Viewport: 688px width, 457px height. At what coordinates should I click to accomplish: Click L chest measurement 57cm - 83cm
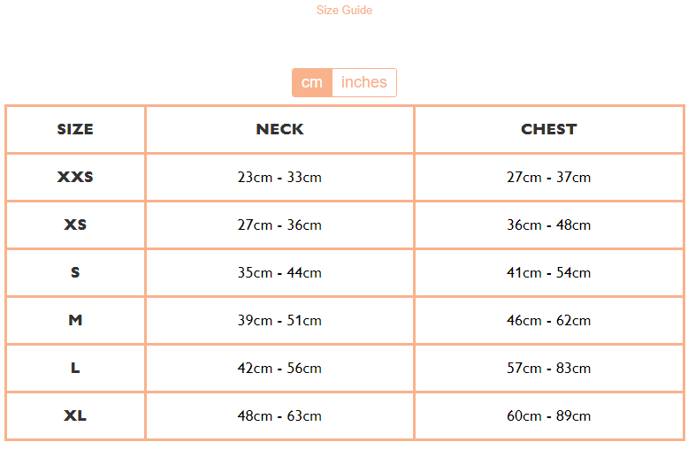pos(548,368)
